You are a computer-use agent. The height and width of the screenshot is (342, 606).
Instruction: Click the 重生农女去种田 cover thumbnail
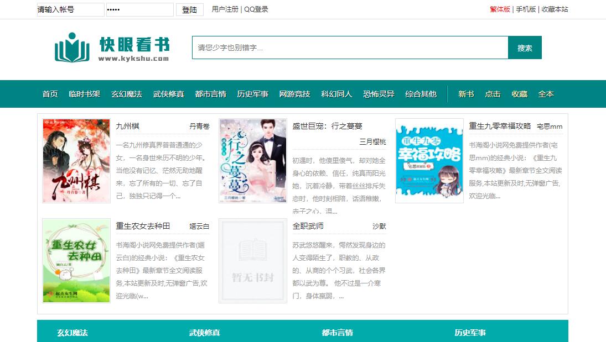(76, 260)
